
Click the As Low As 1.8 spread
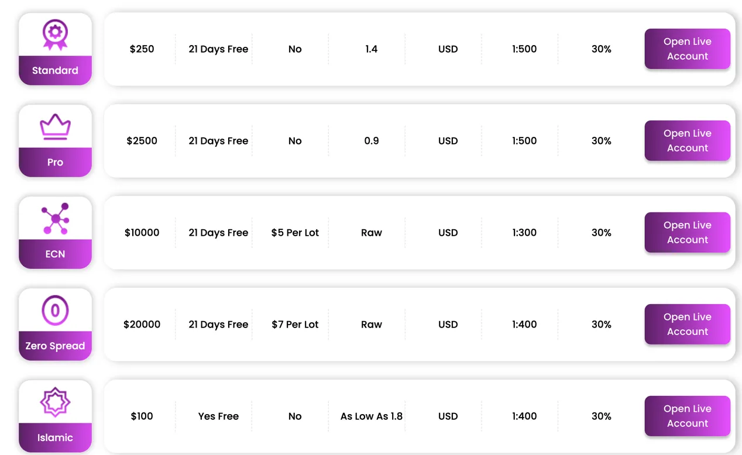(372, 416)
